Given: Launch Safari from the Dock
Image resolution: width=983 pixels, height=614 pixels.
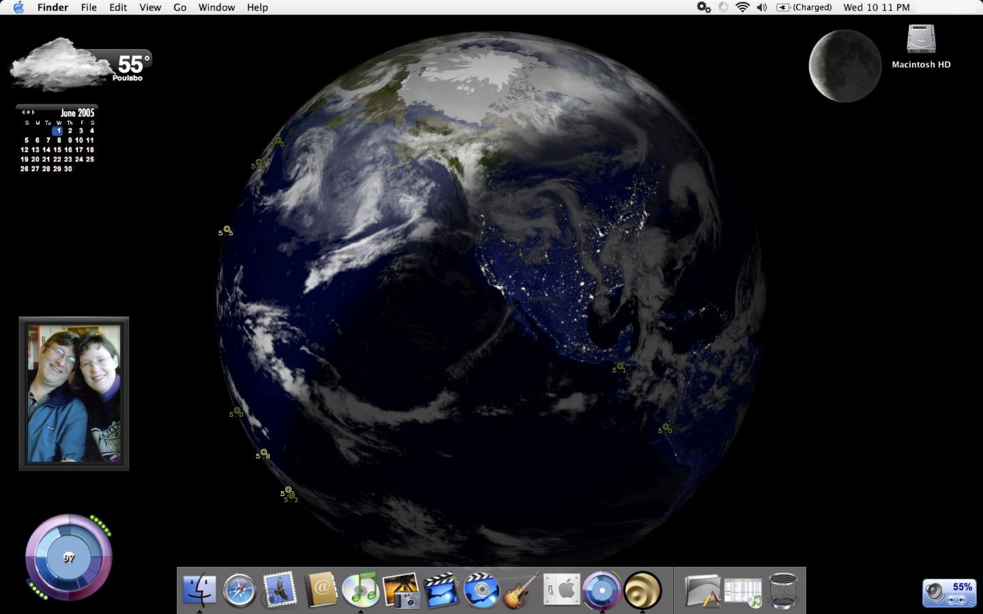Looking at the screenshot, I should [239, 590].
